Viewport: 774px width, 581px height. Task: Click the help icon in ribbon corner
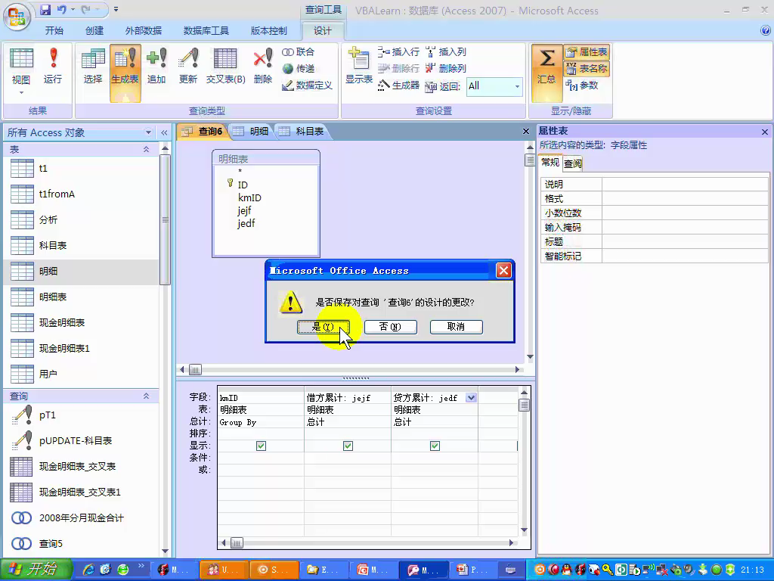tap(765, 30)
